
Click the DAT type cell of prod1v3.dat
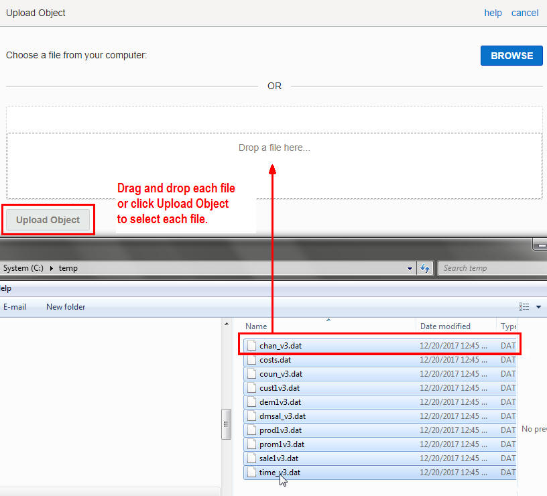[x=508, y=430]
